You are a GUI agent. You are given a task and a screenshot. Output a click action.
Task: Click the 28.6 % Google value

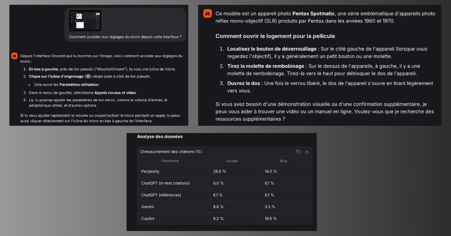[220, 171]
